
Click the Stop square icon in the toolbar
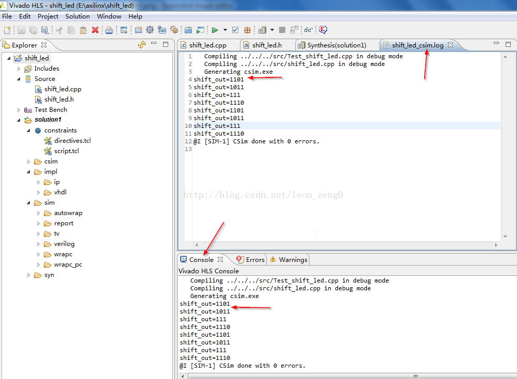tap(282, 30)
